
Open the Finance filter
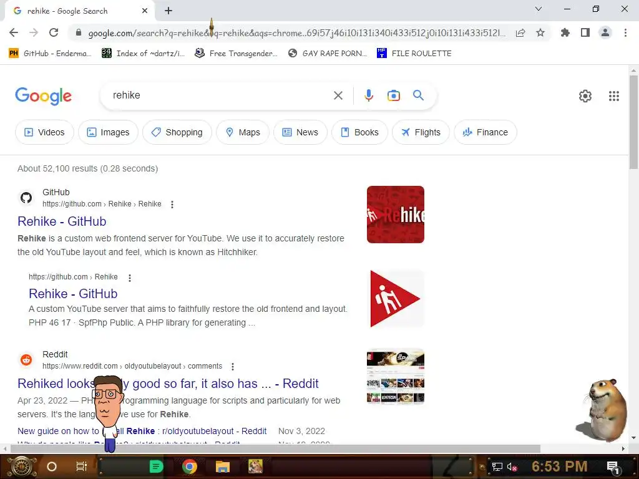point(485,132)
